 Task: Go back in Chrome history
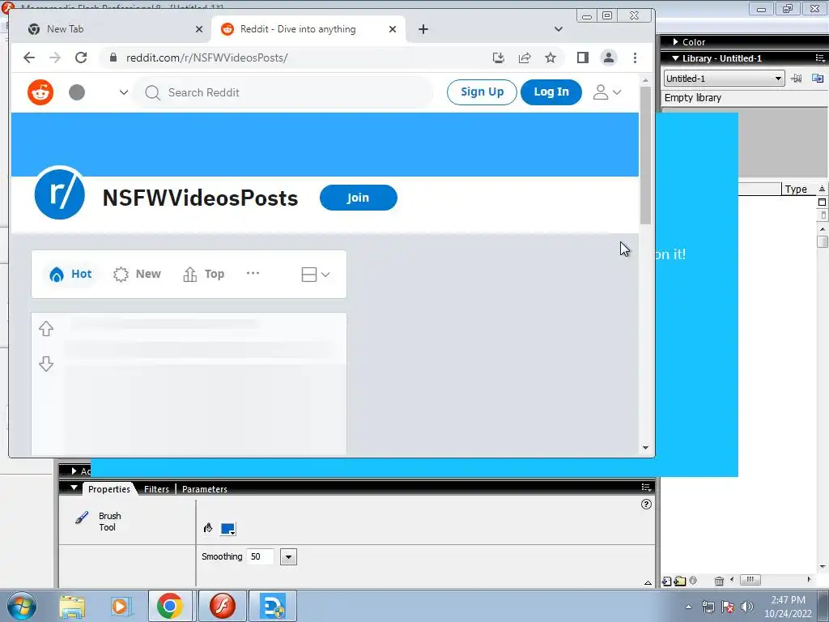click(29, 58)
